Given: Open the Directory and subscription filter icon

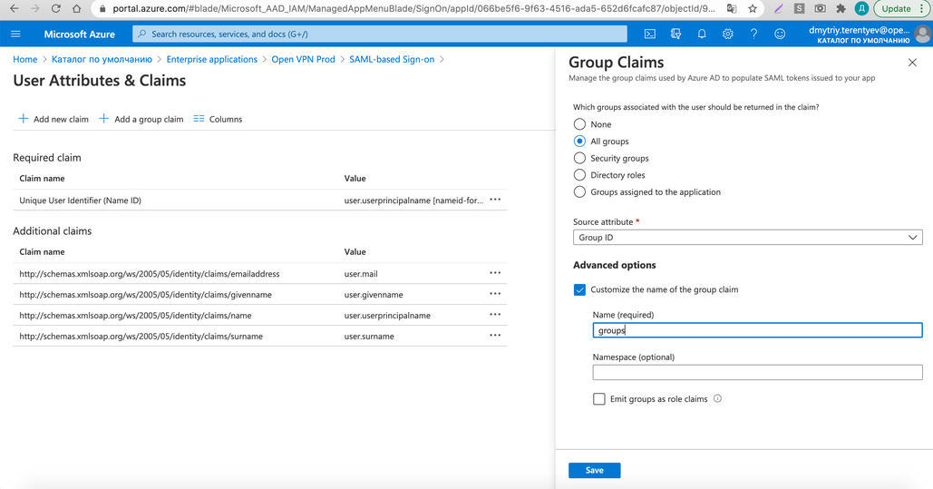Looking at the screenshot, I should (675, 34).
